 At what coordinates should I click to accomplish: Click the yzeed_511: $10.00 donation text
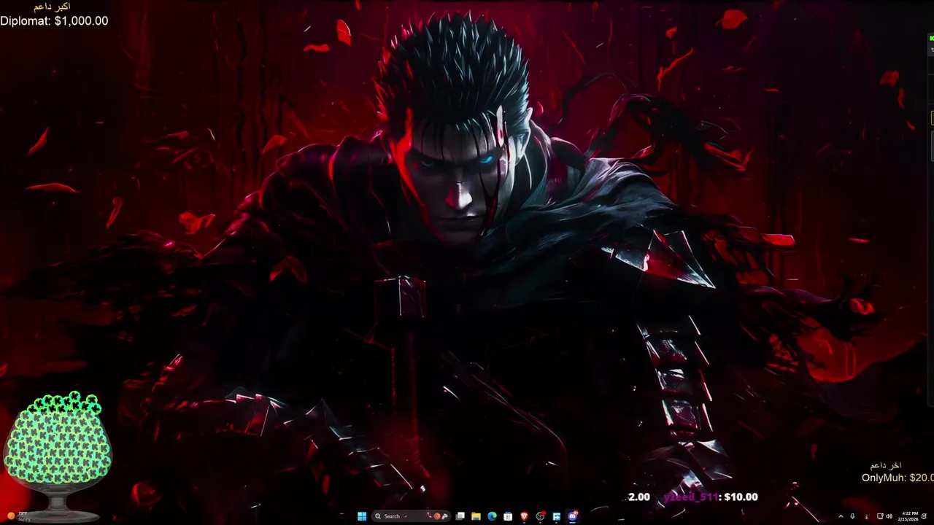pyautogui.click(x=711, y=497)
